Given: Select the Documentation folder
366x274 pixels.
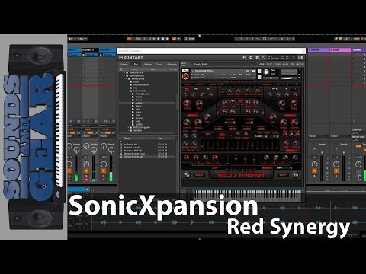Looking at the screenshot, I should pyautogui.click(x=141, y=84).
